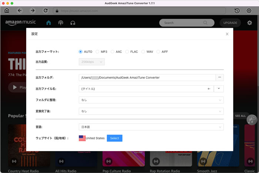Open the 256kbps output quality dropdown

tap(92, 62)
